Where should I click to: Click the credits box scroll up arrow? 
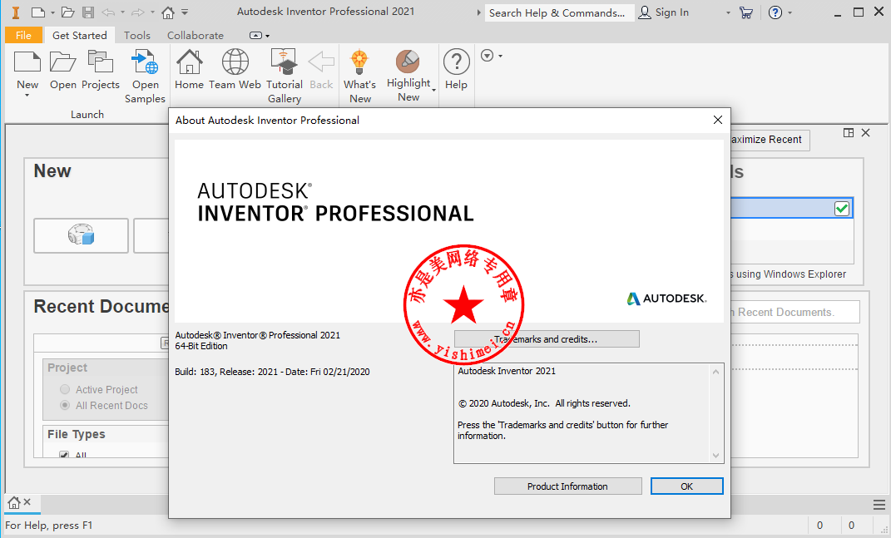[716, 373]
